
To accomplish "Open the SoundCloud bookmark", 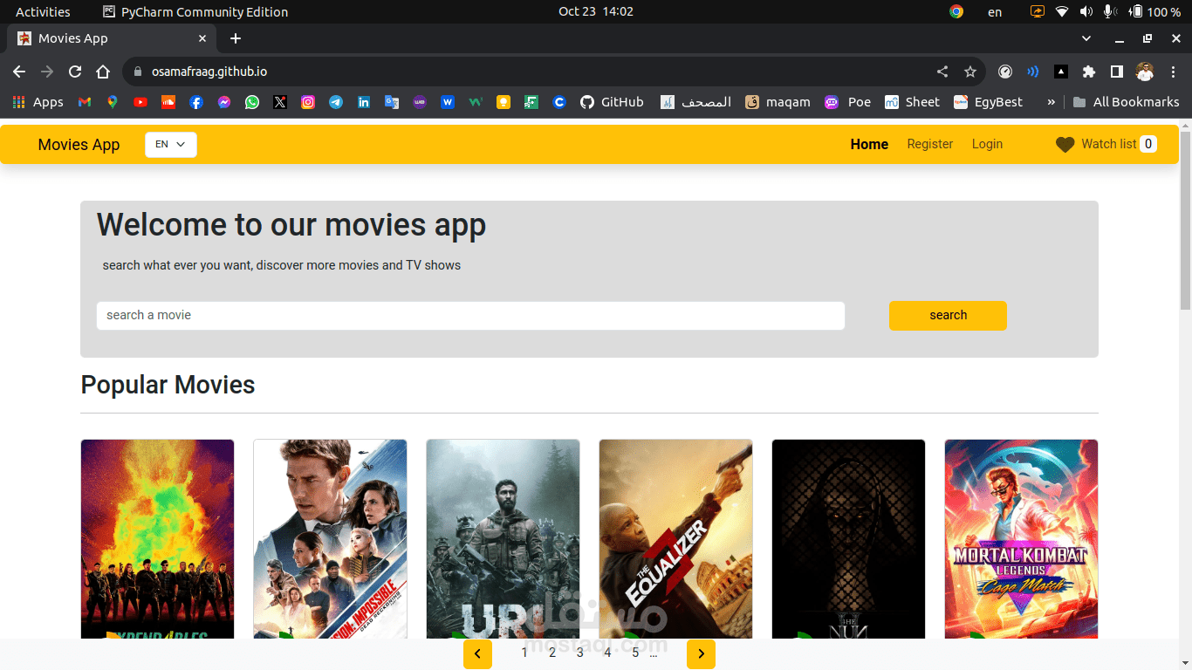I will point(168,102).
